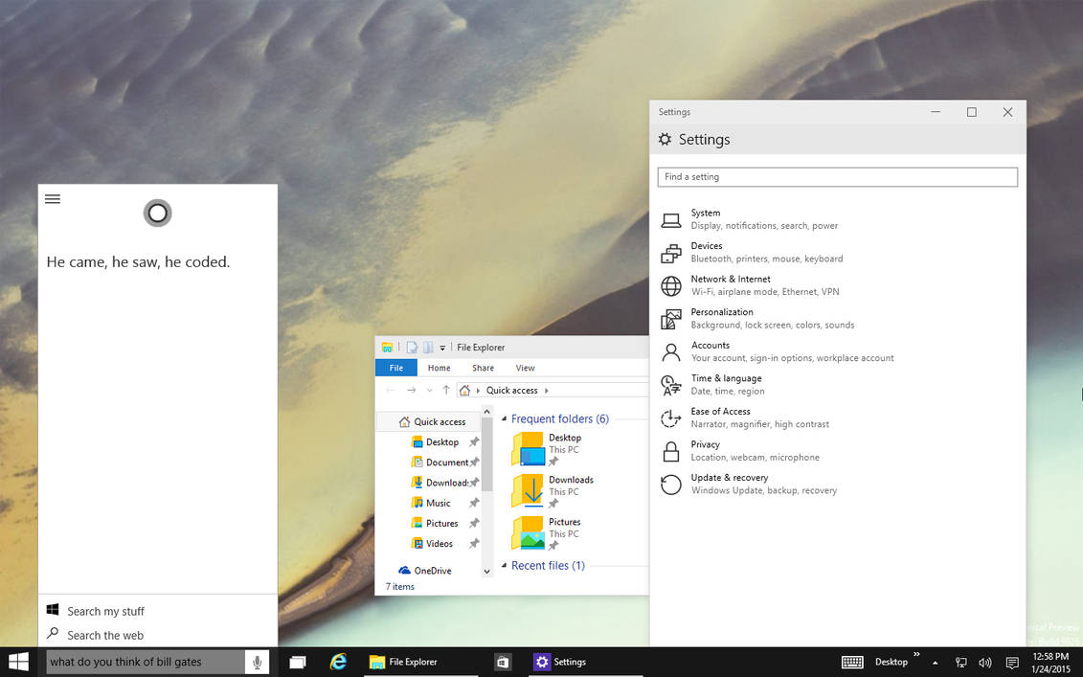The image size is (1083, 677).
Task: Open Cortana's hamburger menu
Action: pyautogui.click(x=53, y=199)
